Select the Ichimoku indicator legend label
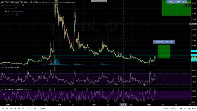Screen dimensions: 197x111 (x=12, y=6)
